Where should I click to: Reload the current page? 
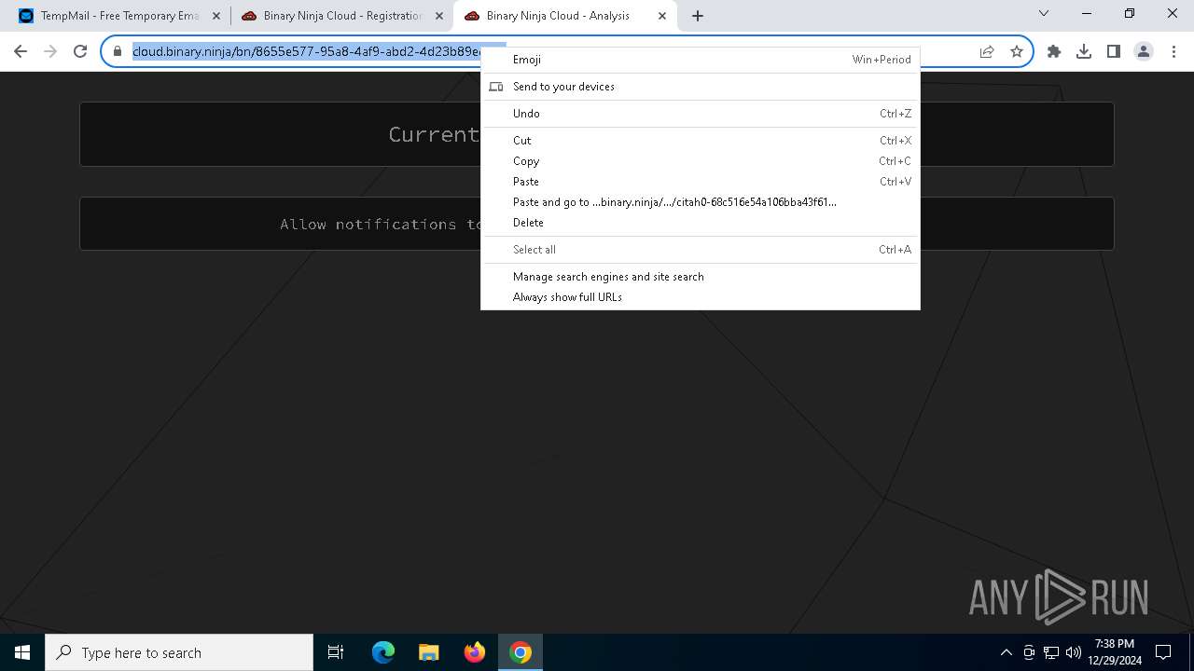pyautogui.click(x=80, y=52)
